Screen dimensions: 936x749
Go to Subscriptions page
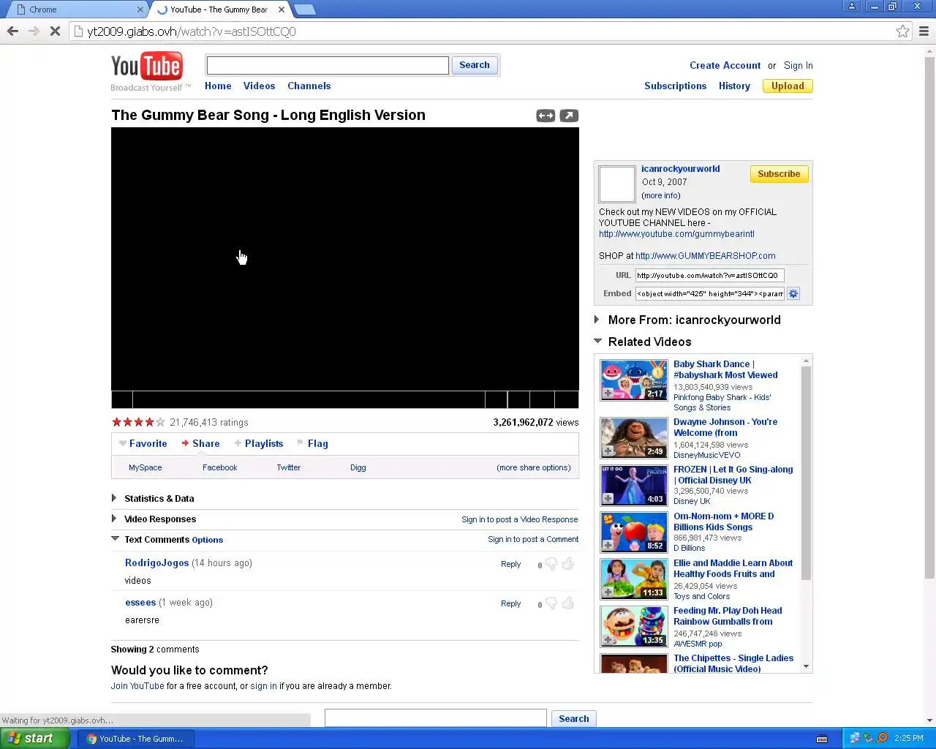click(x=675, y=86)
